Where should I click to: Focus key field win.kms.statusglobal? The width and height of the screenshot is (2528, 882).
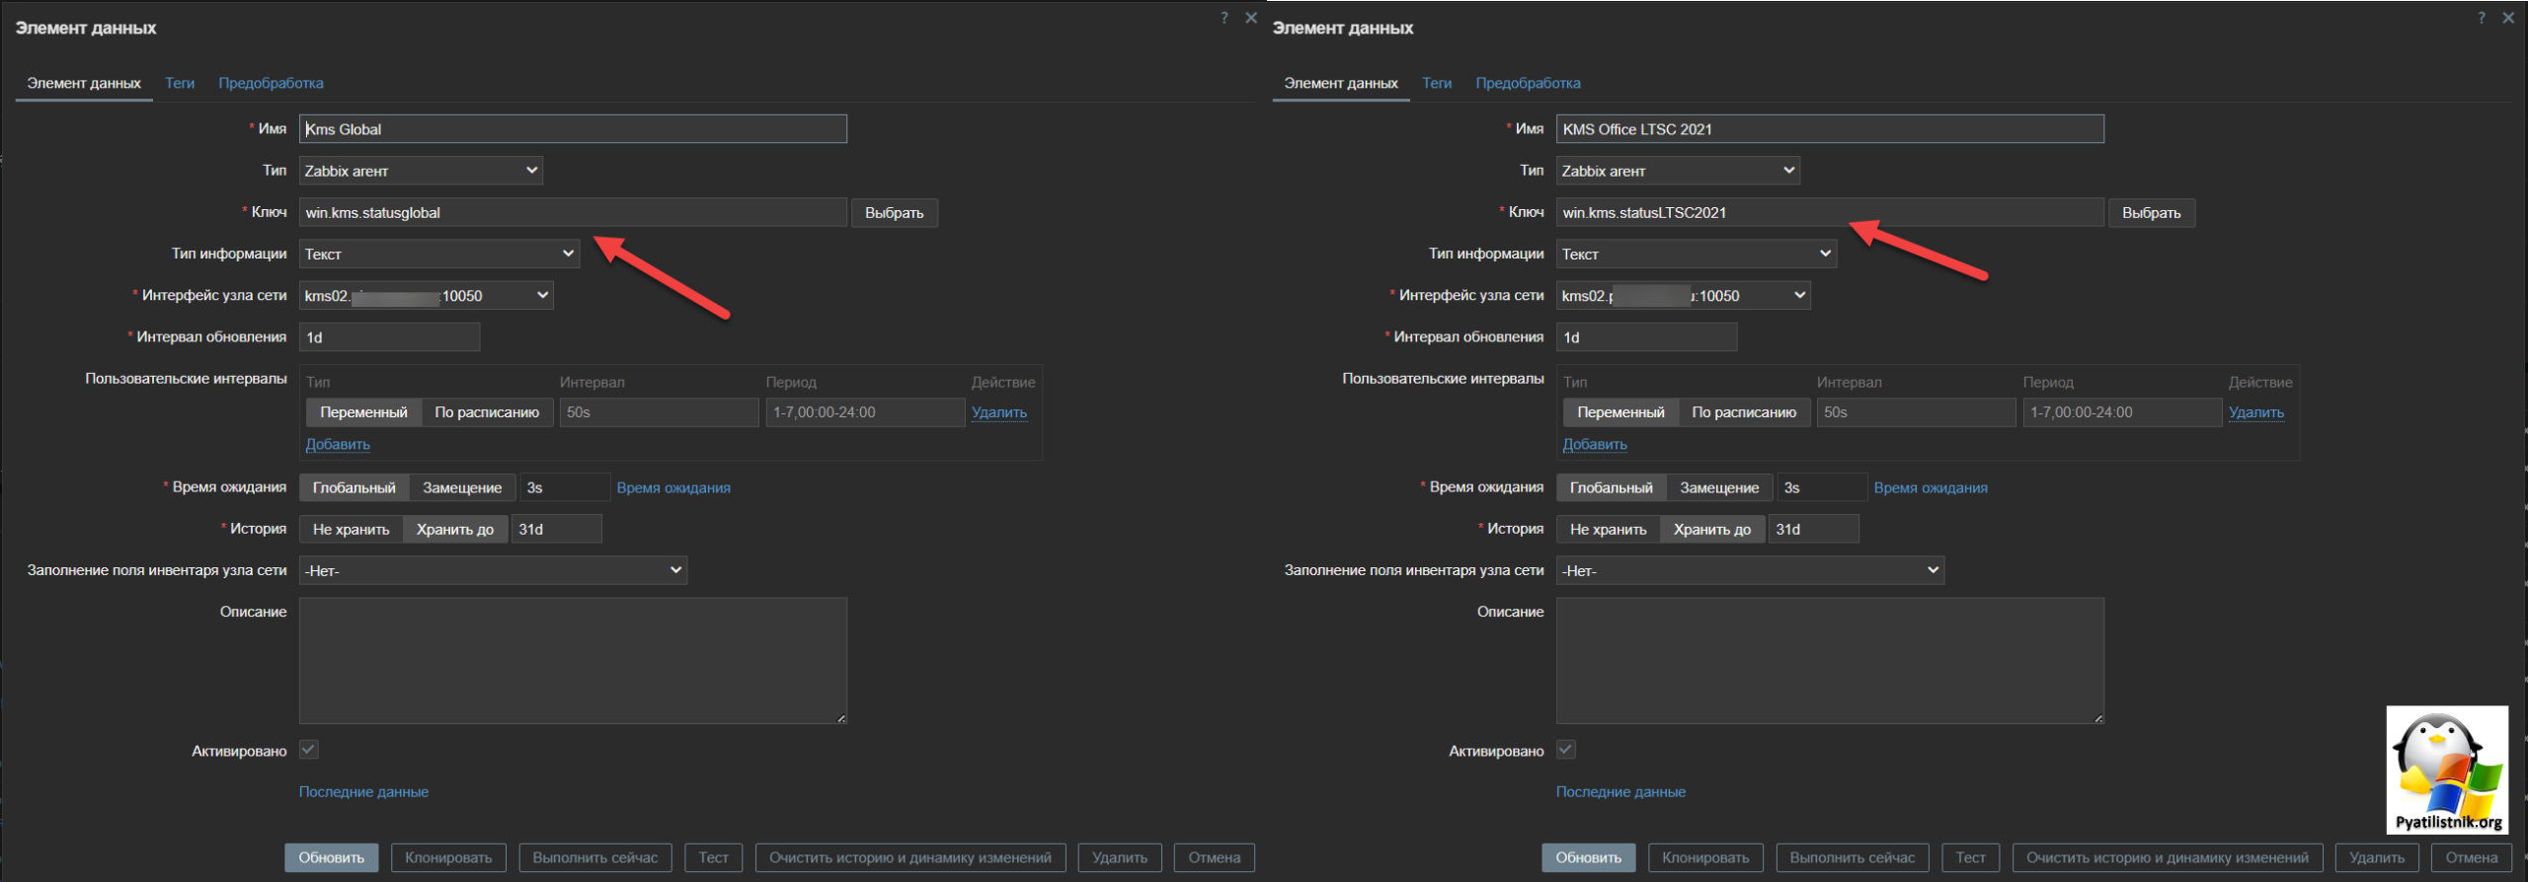[573, 212]
